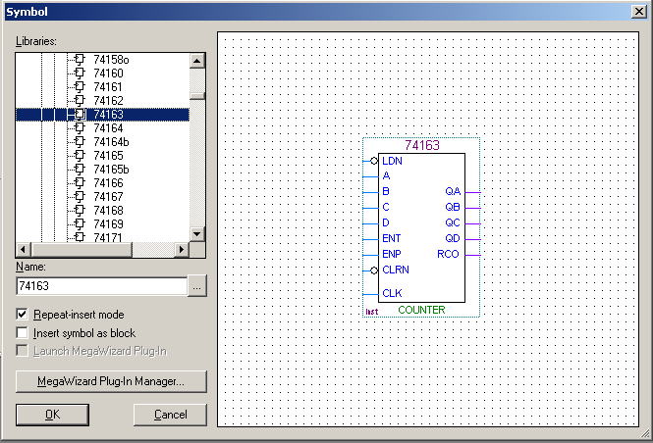Browse for symbol with the ... button
653x443 pixels.
(197, 286)
